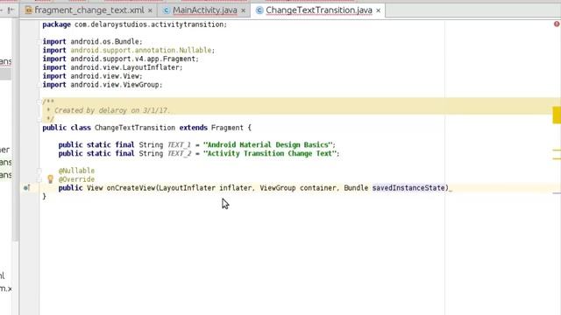This screenshot has height=315, width=561.
Task: Click import android.os.Bundle line
Action: click(92, 42)
